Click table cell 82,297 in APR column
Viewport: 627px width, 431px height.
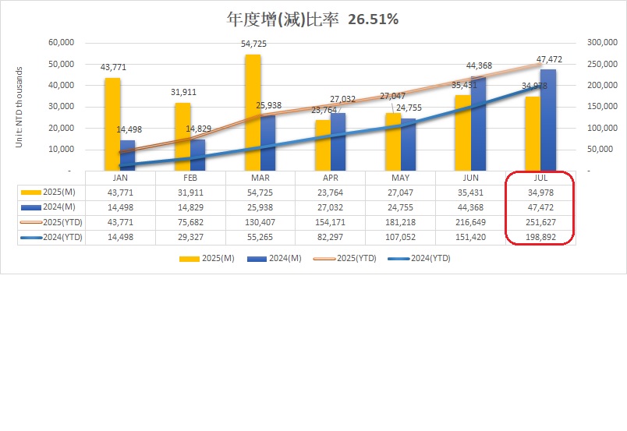coord(331,237)
